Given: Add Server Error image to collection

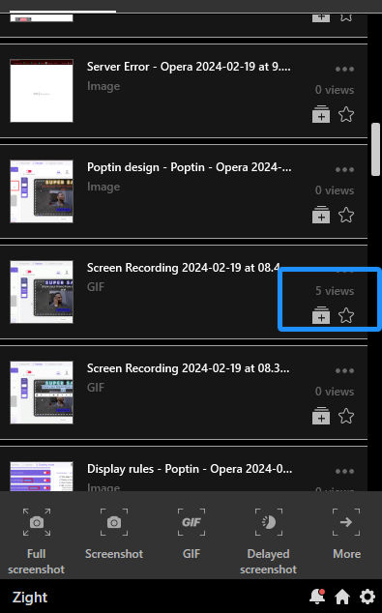Looking at the screenshot, I should point(321,114).
